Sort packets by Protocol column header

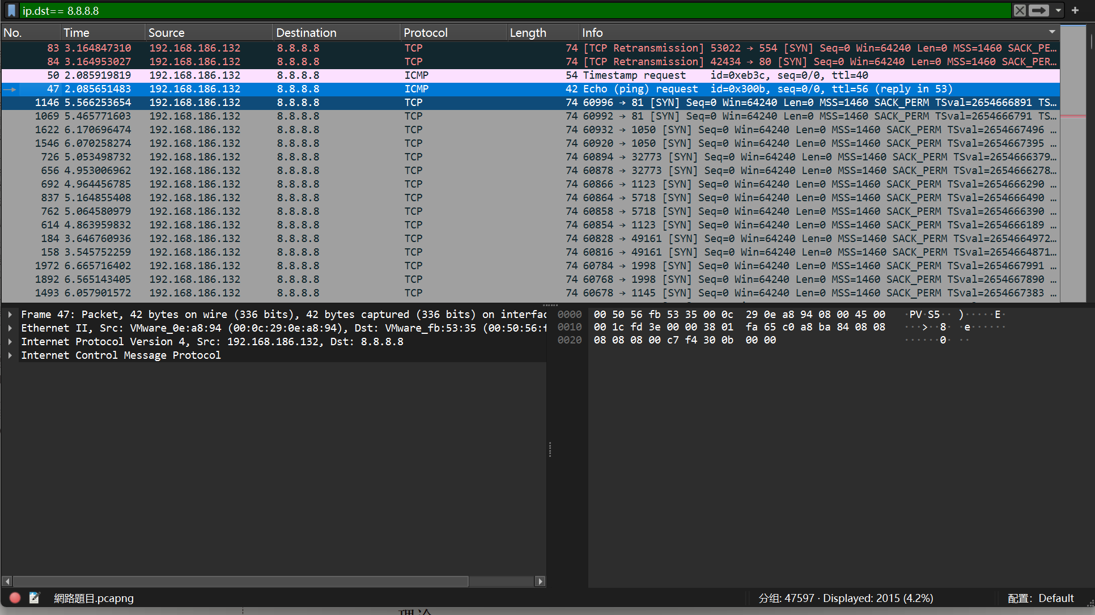point(425,33)
